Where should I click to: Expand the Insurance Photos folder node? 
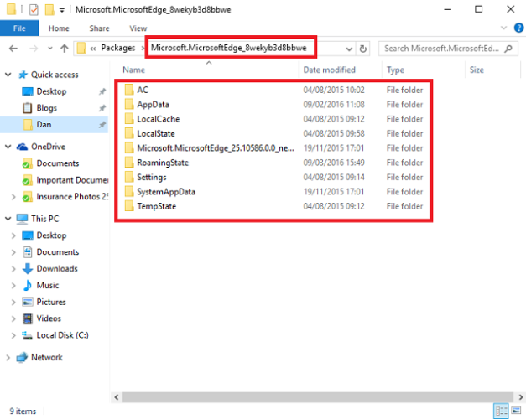pos(13,197)
